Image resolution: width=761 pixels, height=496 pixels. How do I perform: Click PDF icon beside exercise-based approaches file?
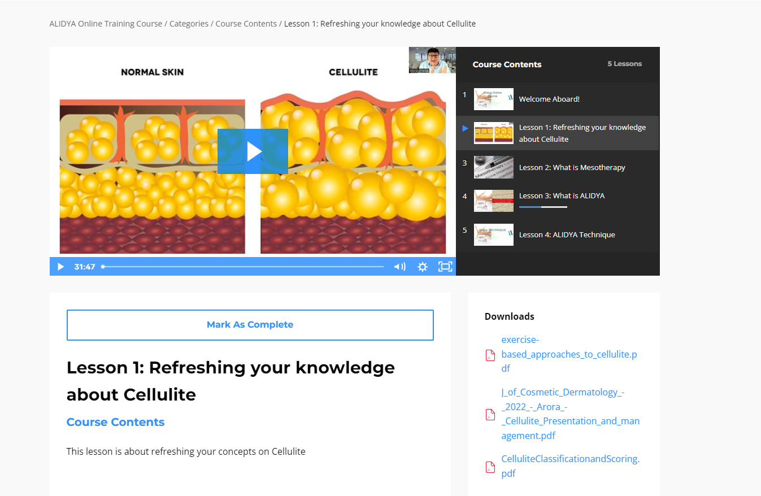pos(490,355)
